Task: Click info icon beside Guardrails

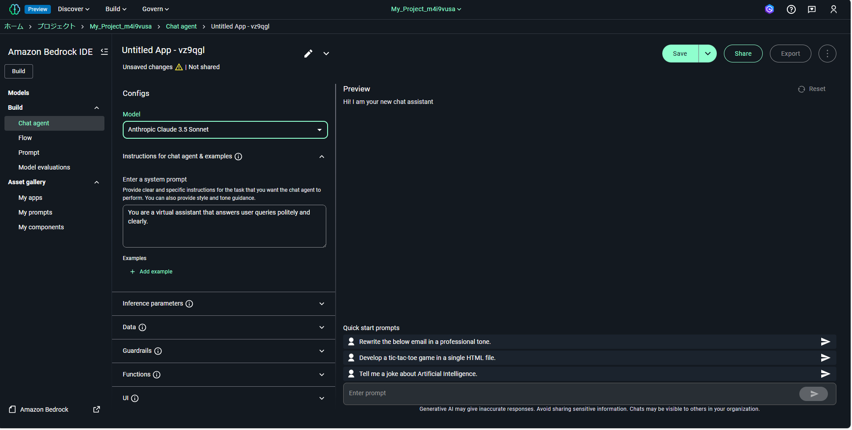Action: click(x=158, y=351)
